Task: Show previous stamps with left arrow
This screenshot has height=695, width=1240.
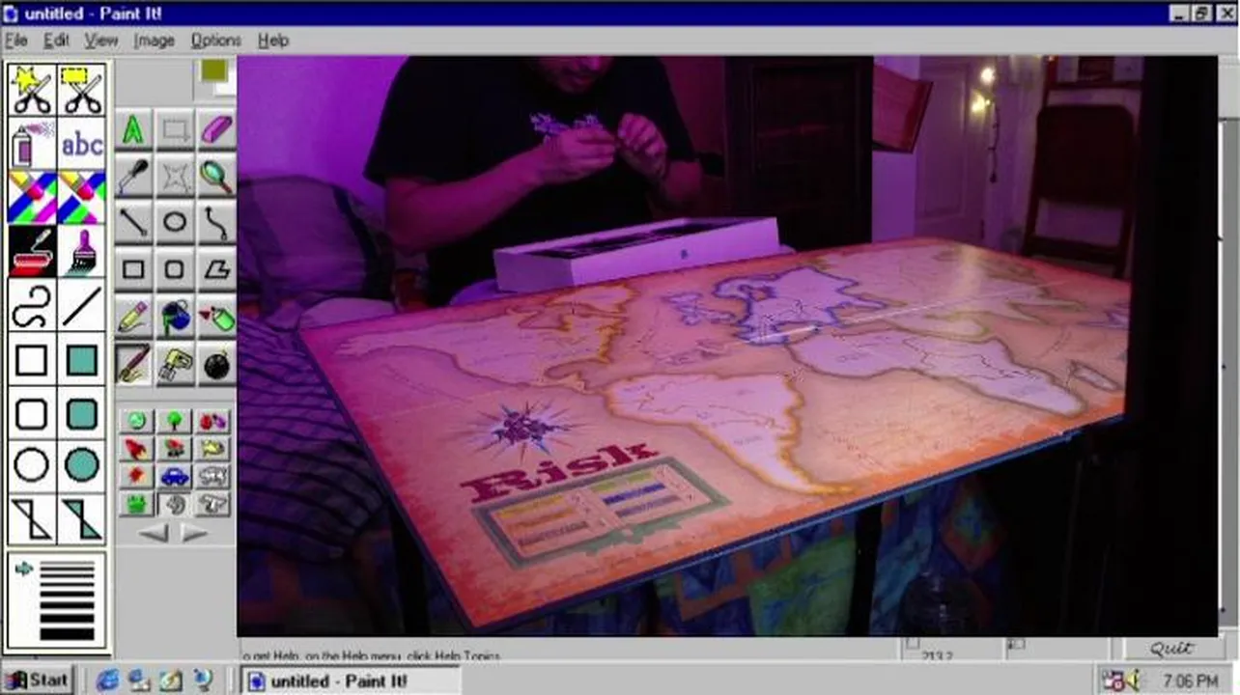Action: pyautogui.click(x=155, y=533)
